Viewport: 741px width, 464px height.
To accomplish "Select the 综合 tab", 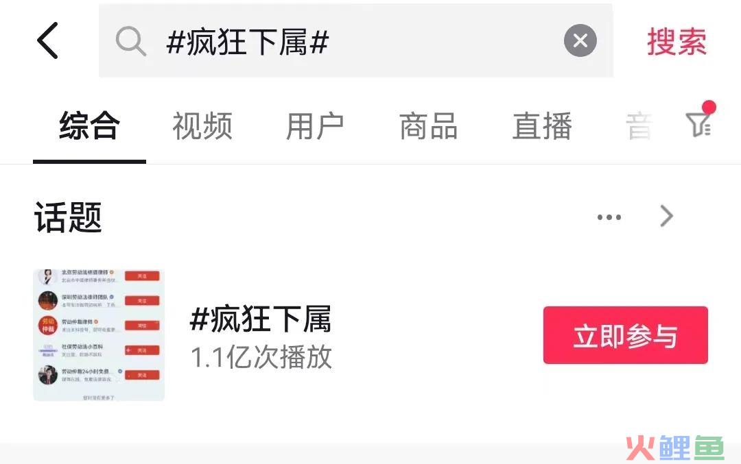I will click(89, 126).
